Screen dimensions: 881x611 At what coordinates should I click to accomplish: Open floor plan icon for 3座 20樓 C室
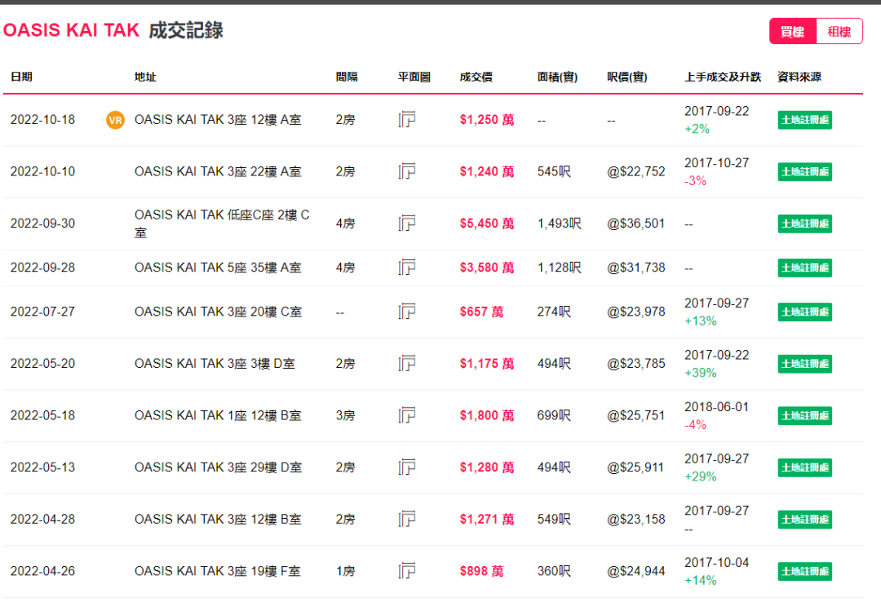(x=407, y=312)
